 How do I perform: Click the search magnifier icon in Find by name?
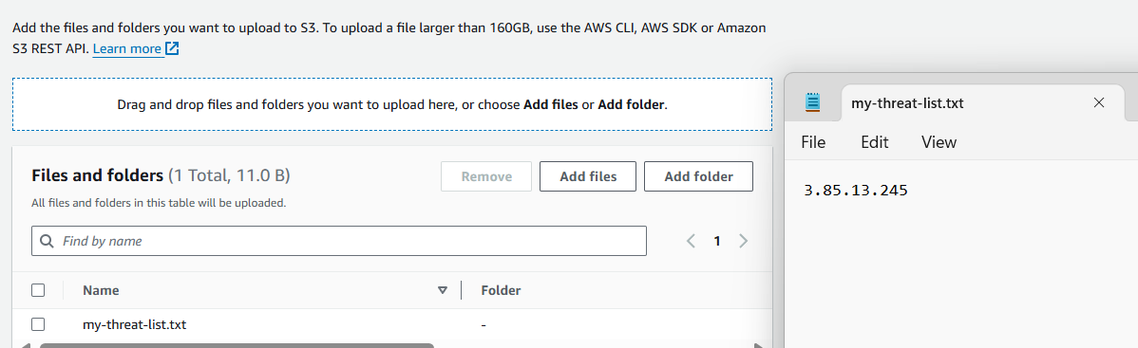tap(47, 242)
